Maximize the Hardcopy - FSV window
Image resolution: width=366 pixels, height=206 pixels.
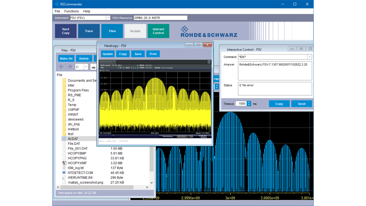click(x=198, y=45)
